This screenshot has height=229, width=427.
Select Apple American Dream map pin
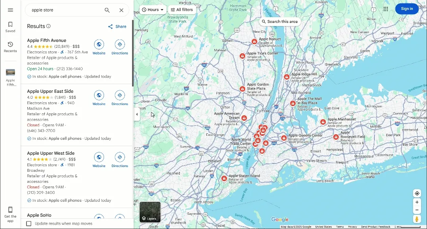[244, 118]
